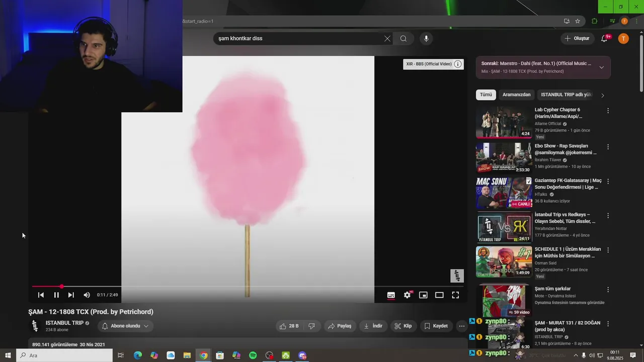
Task: Click the İndir download button
Action: 373,326
